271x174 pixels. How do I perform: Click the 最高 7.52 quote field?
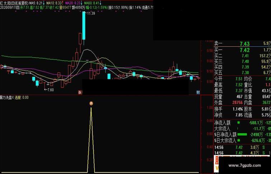click(x=228, y=85)
